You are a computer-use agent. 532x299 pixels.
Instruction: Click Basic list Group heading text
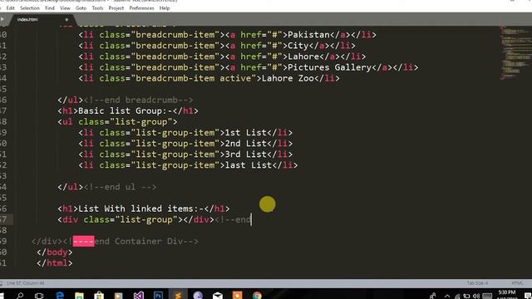(x=126, y=110)
